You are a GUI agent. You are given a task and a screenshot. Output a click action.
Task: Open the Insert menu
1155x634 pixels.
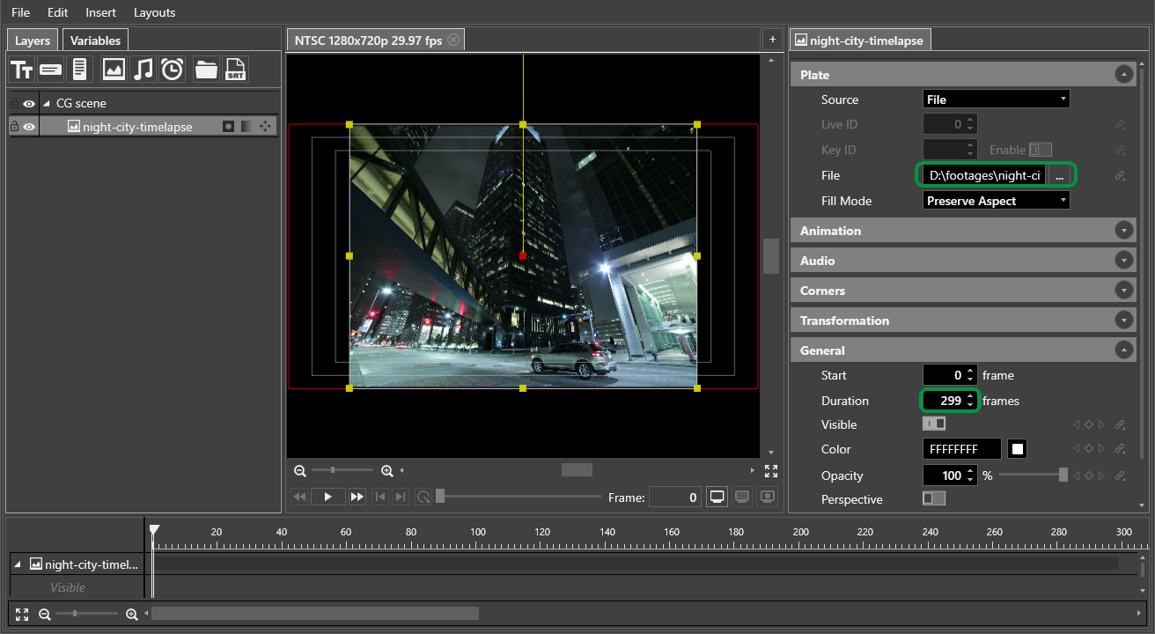click(100, 12)
